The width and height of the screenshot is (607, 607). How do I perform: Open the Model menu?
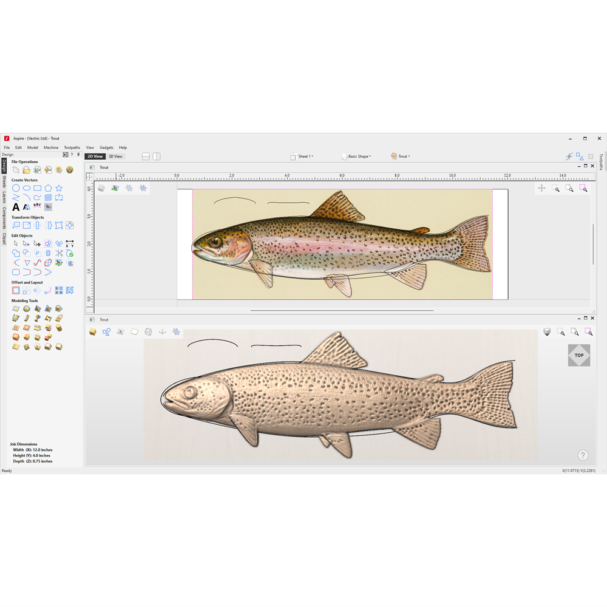(33, 148)
